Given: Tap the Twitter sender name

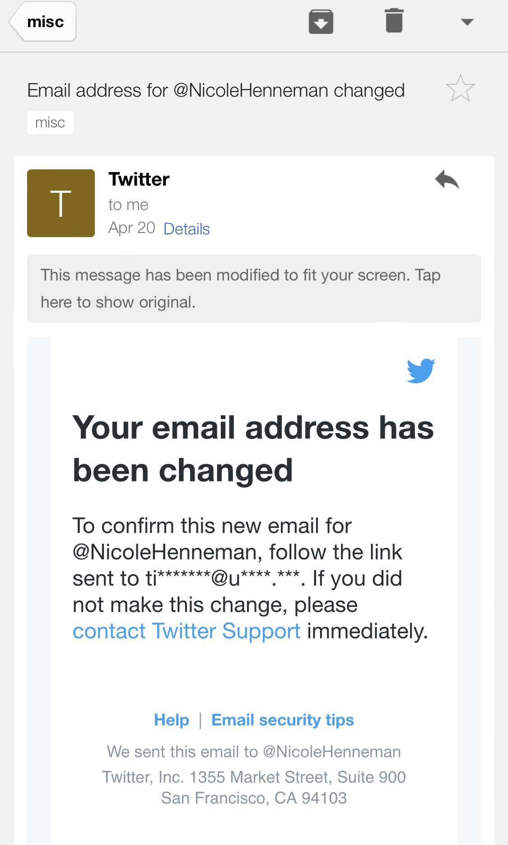Looking at the screenshot, I should click(139, 179).
